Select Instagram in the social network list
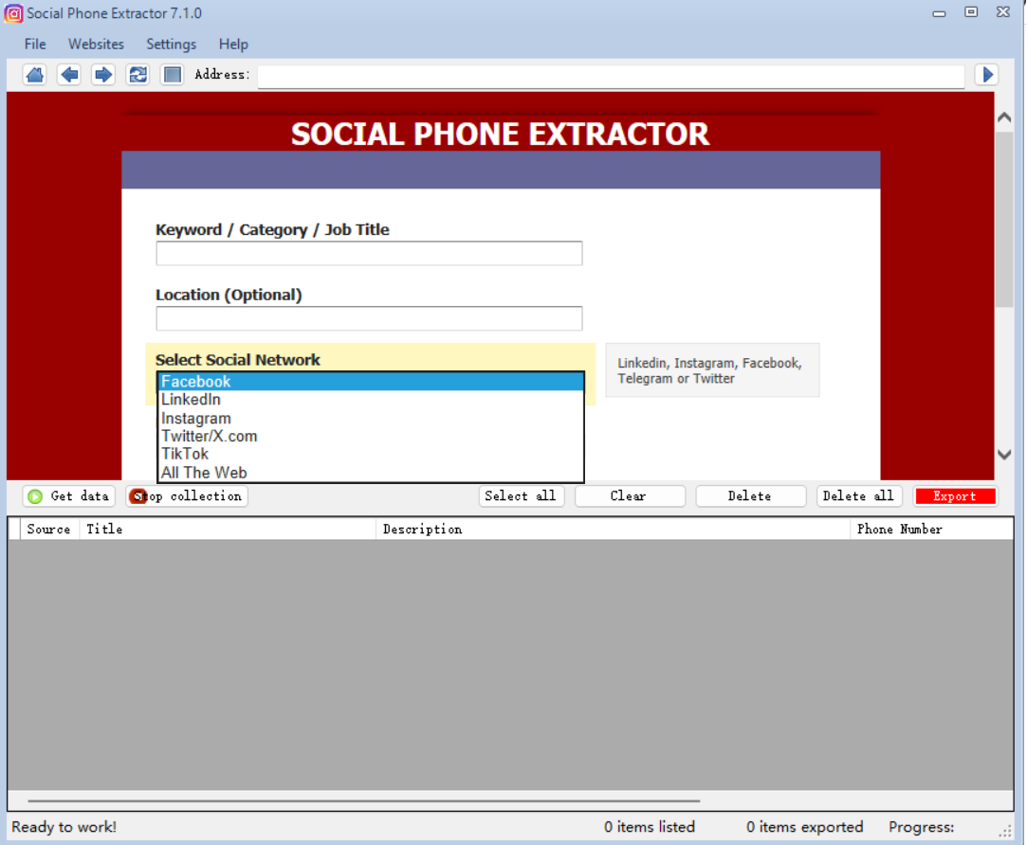The height and width of the screenshot is (845, 1027). tap(372, 419)
